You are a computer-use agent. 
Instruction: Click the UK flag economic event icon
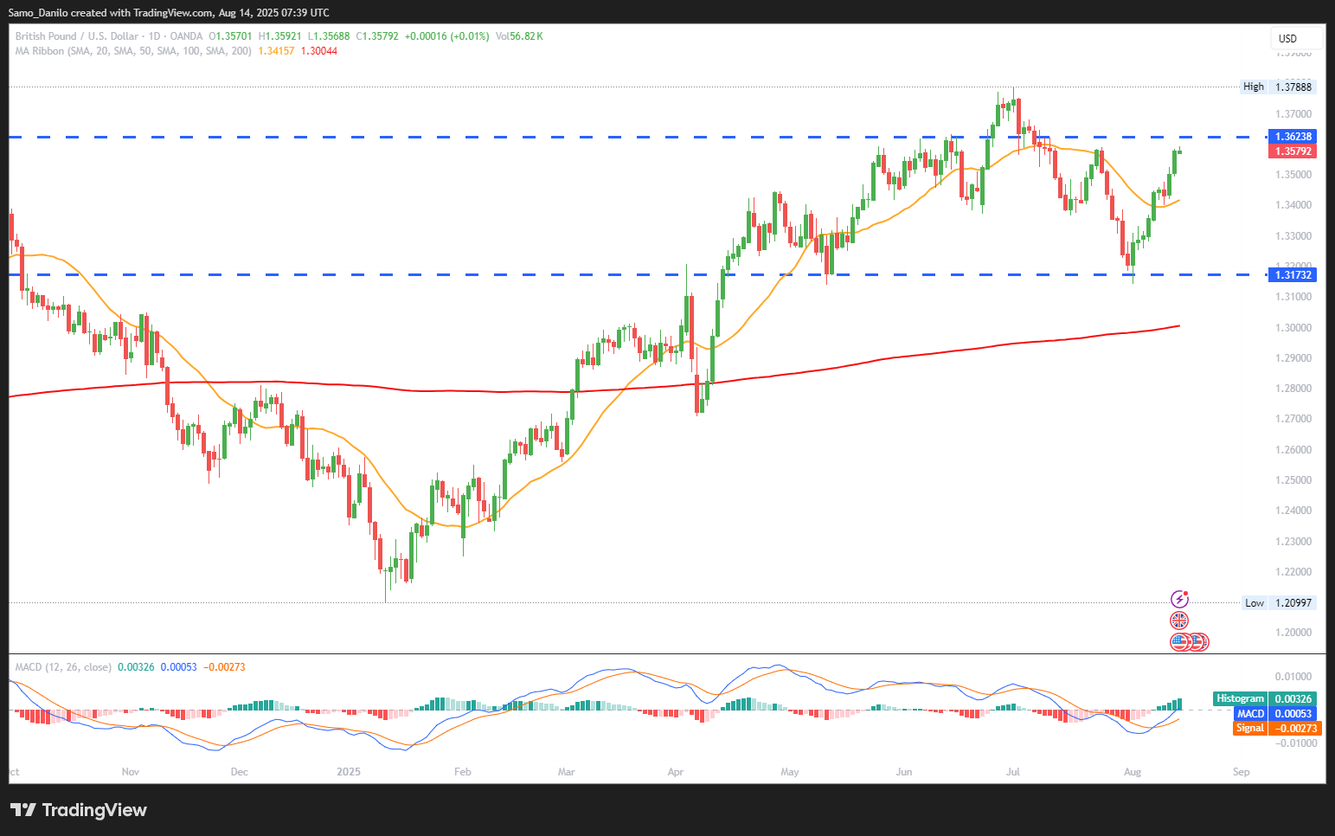click(1179, 621)
